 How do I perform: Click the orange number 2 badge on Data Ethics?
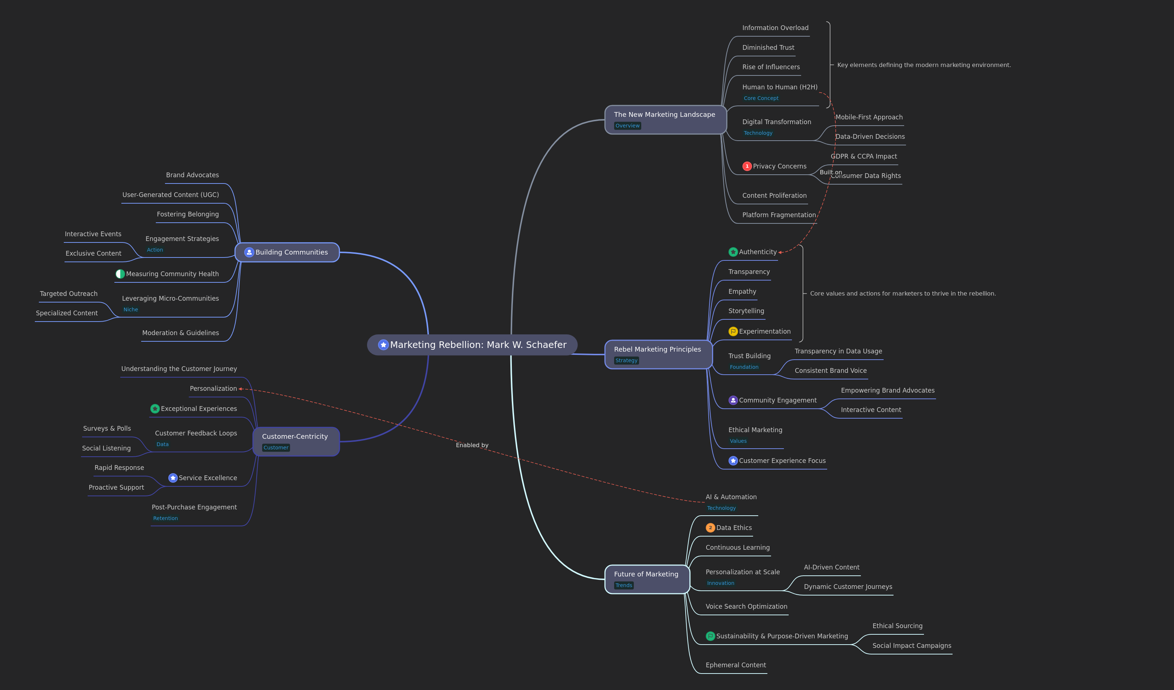click(x=710, y=528)
